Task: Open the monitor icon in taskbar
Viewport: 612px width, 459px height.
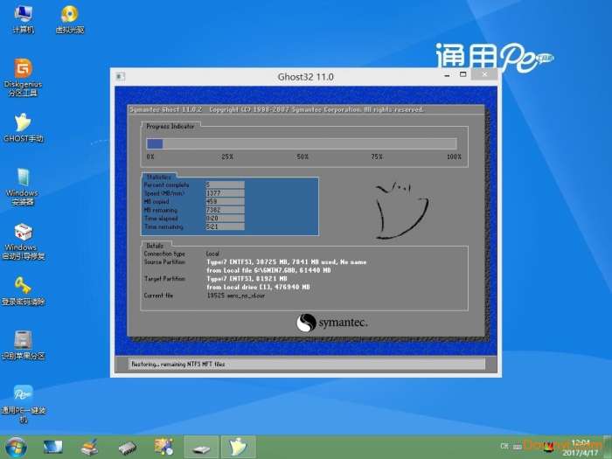Action: 52,448
